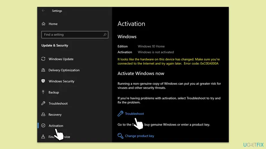Click the Find my device person icon

43,137
